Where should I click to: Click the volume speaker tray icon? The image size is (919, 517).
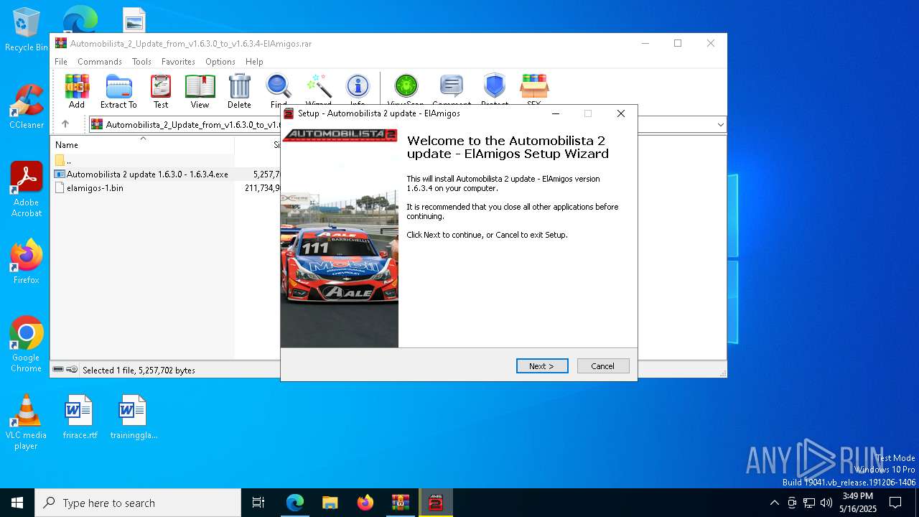[826, 503]
